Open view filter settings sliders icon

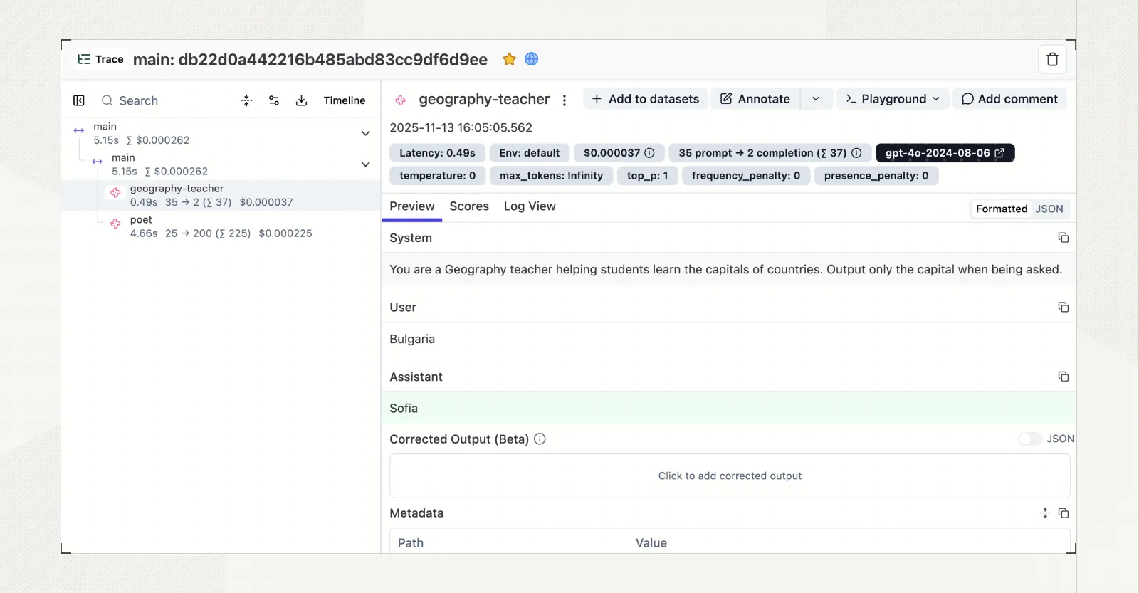coord(274,100)
